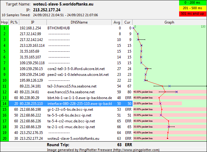
Task: Click the PingPlotter Freeware credit line
Action: pos(103,150)
